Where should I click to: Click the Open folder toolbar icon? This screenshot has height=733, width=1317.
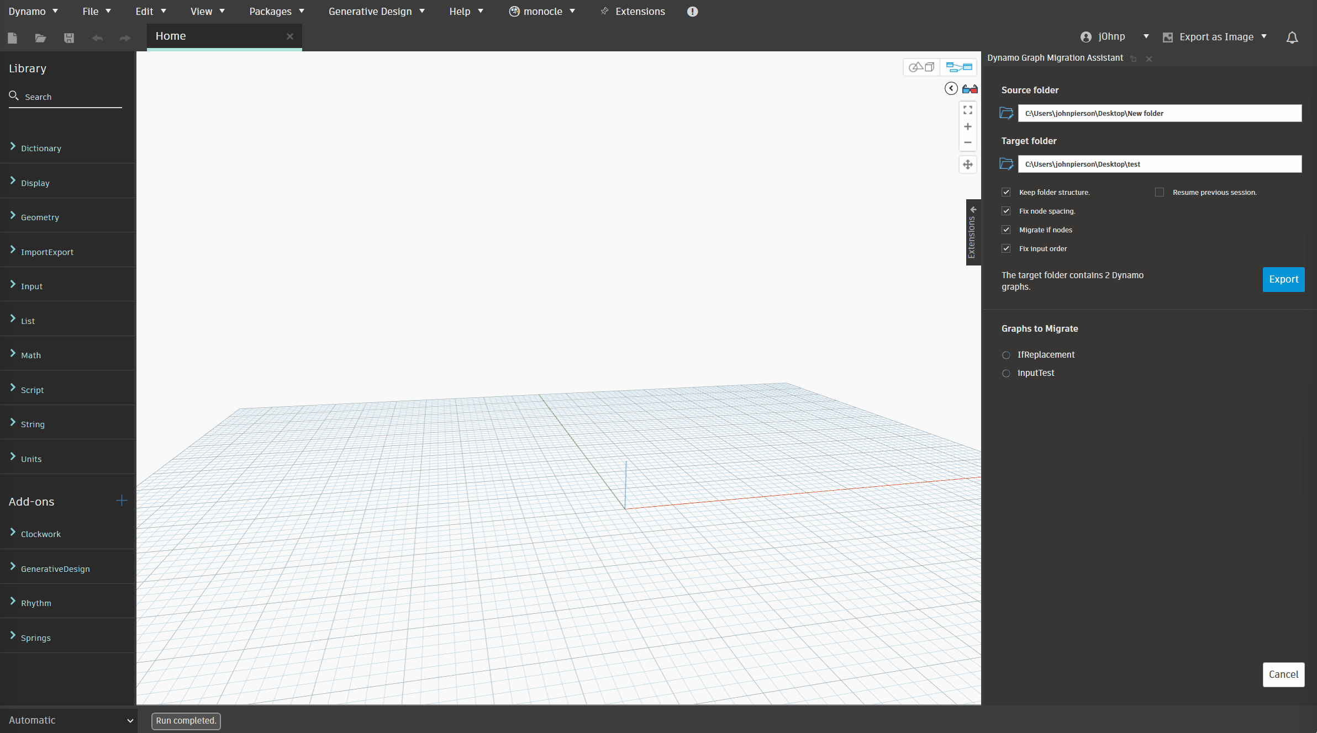pyautogui.click(x=40, y=38)
